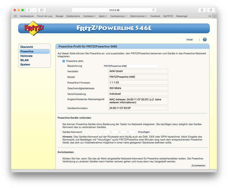Image resolution: width=228 pixels, height=188 pixels.
Task: Open the Facebook bookmark
Action: 155,16
